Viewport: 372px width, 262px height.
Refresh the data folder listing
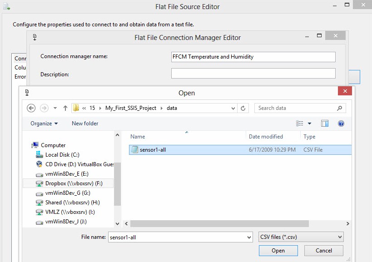[243, 108]
